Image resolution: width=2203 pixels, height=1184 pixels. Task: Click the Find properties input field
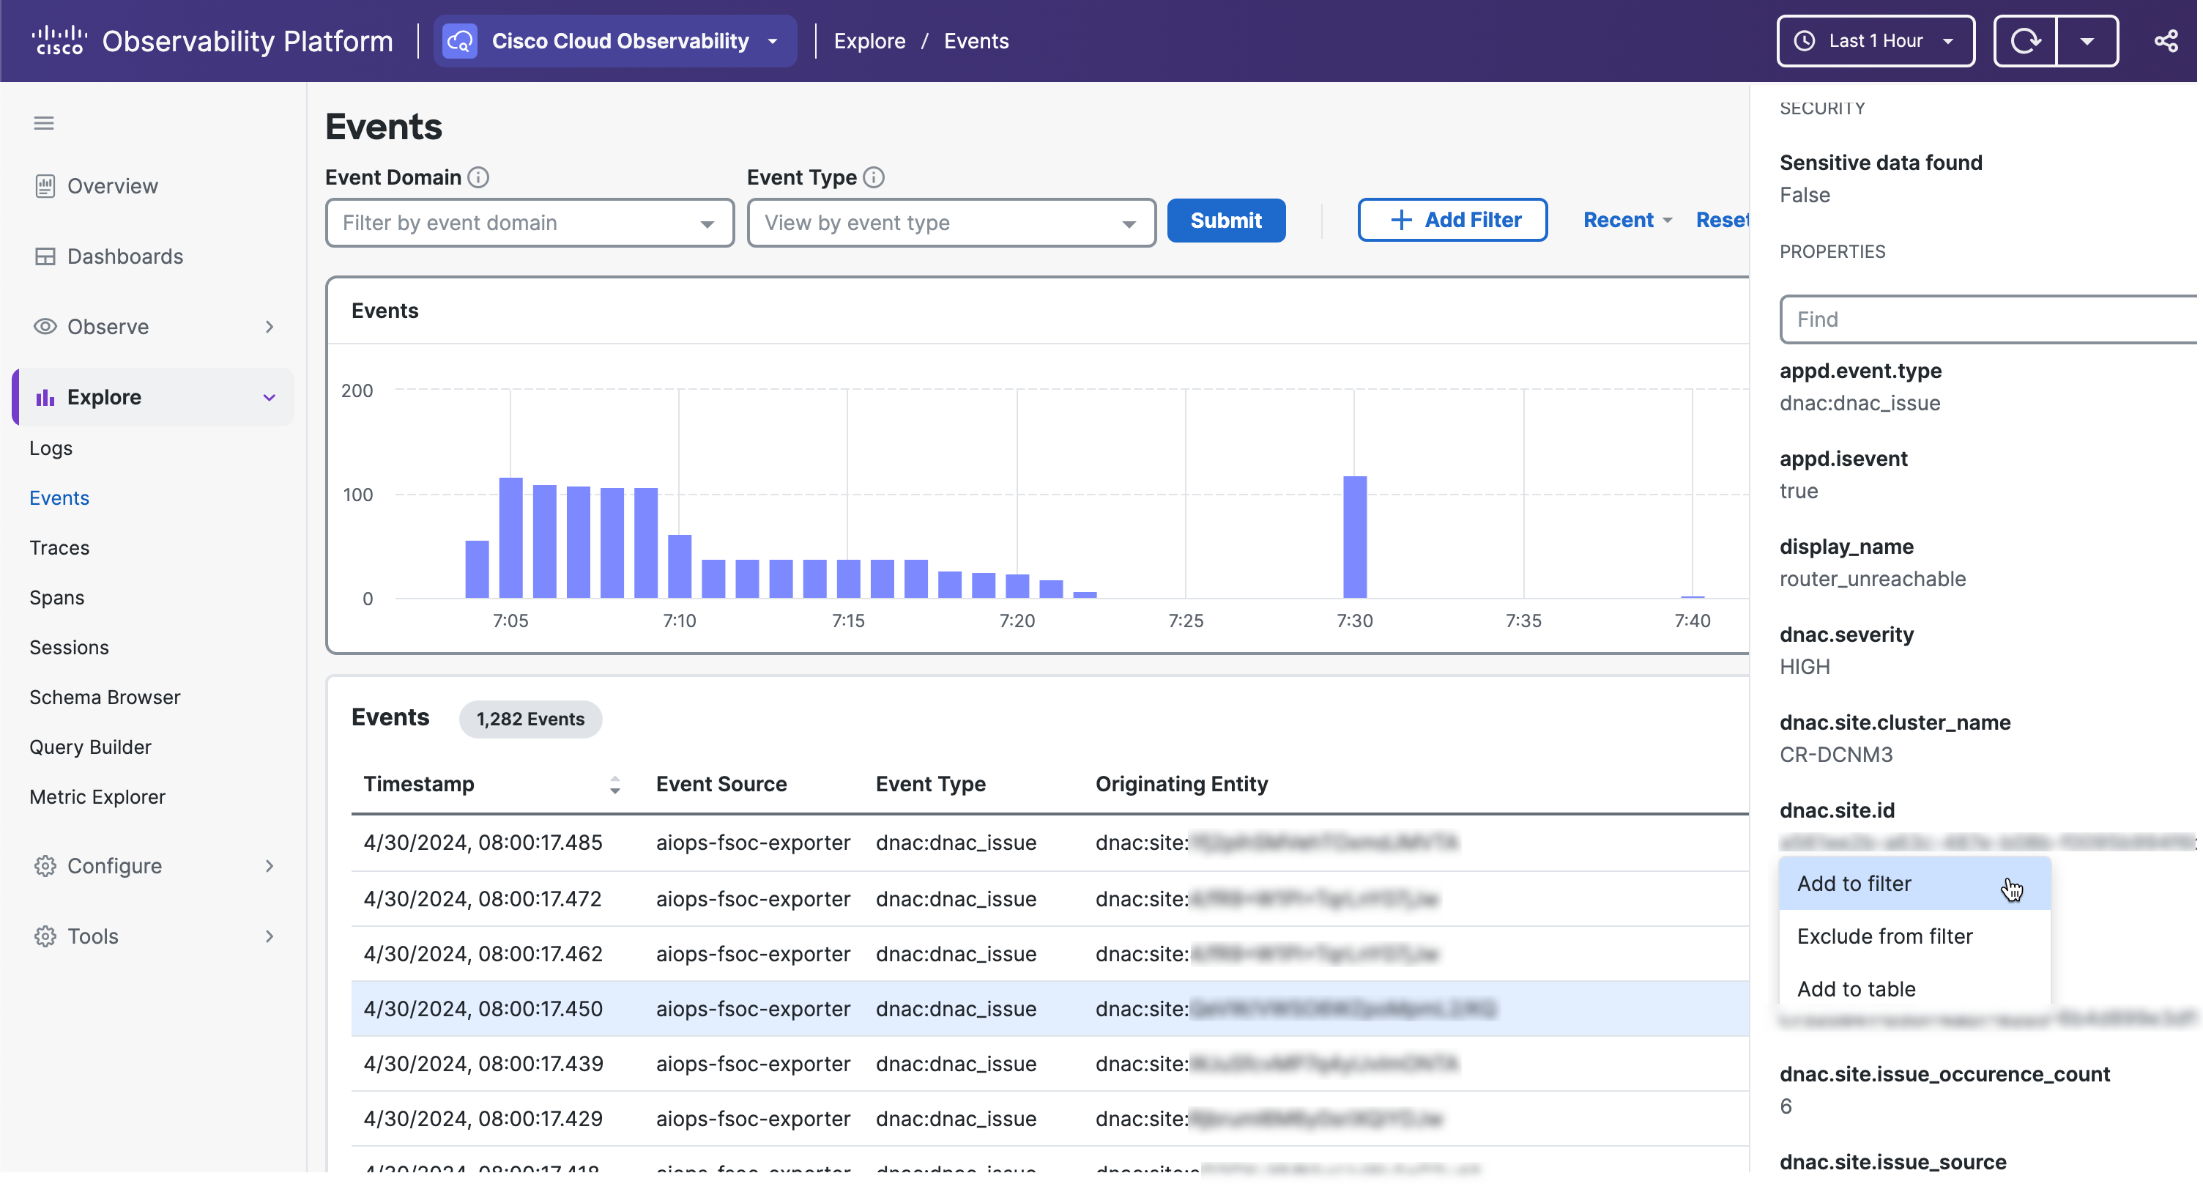pos(1988,319)
